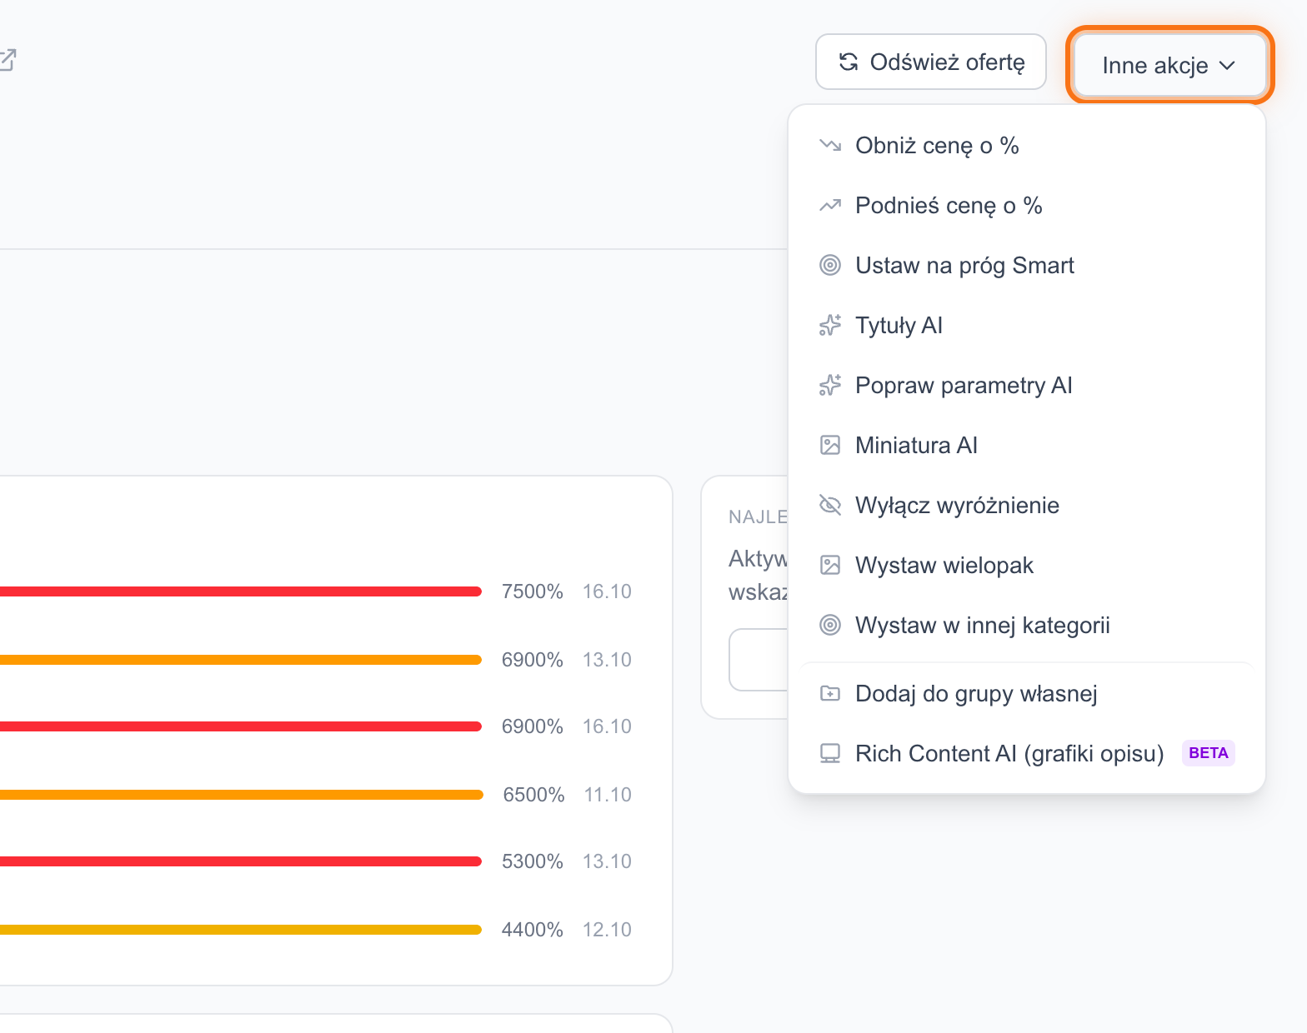Click Dodaj do grupy własnej
This screenshot has width=1307, height=1033.
tap(1027, 694)
